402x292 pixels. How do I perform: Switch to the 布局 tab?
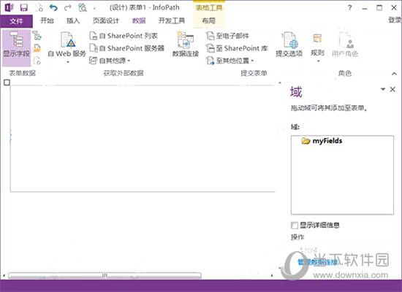tap(208, 20)
